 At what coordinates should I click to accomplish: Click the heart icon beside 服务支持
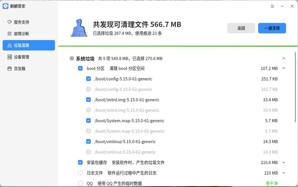(x=10, y=22)
